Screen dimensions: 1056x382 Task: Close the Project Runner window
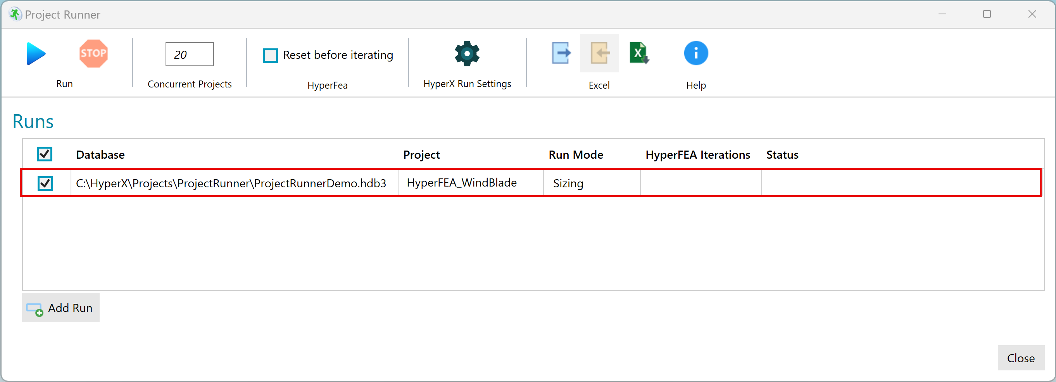pos(1032,14)
